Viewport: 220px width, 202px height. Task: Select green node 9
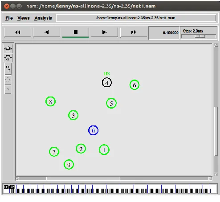click(69, 164)
